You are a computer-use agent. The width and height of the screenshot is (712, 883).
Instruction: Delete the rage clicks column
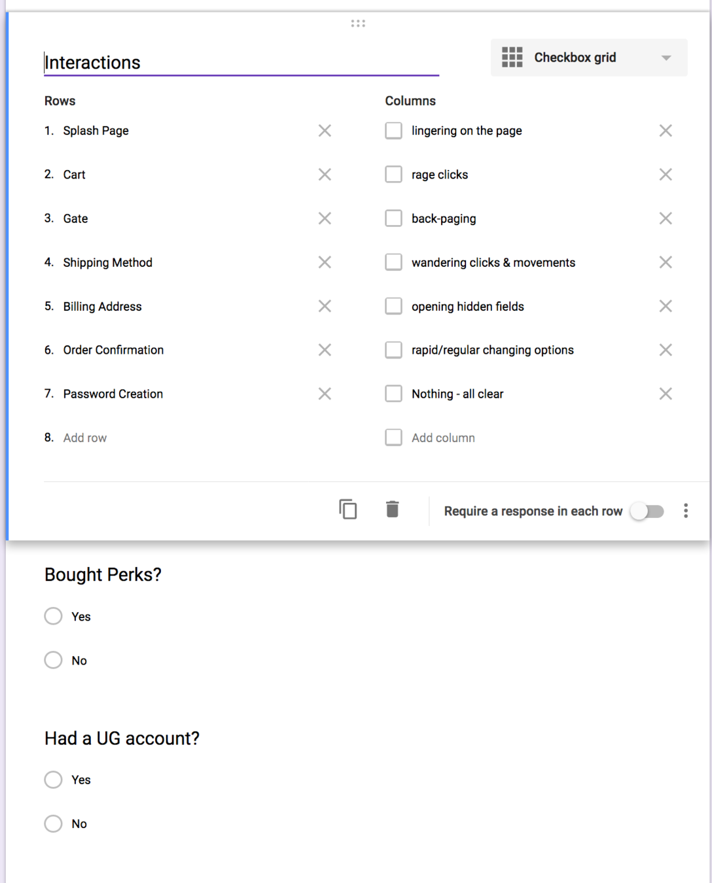coord(666,175)
